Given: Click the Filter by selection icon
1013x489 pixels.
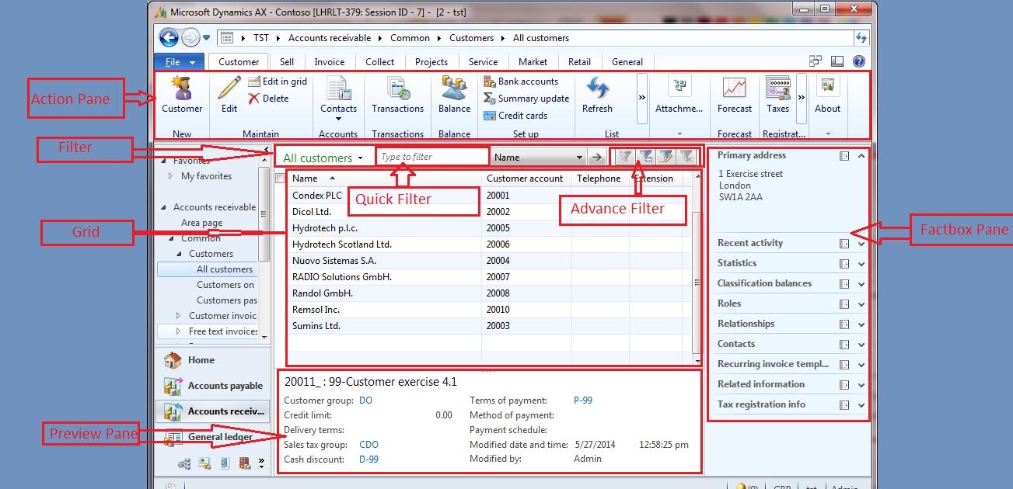Looking at the screenshot, I should pyautogui.click(x=625, y=157).
